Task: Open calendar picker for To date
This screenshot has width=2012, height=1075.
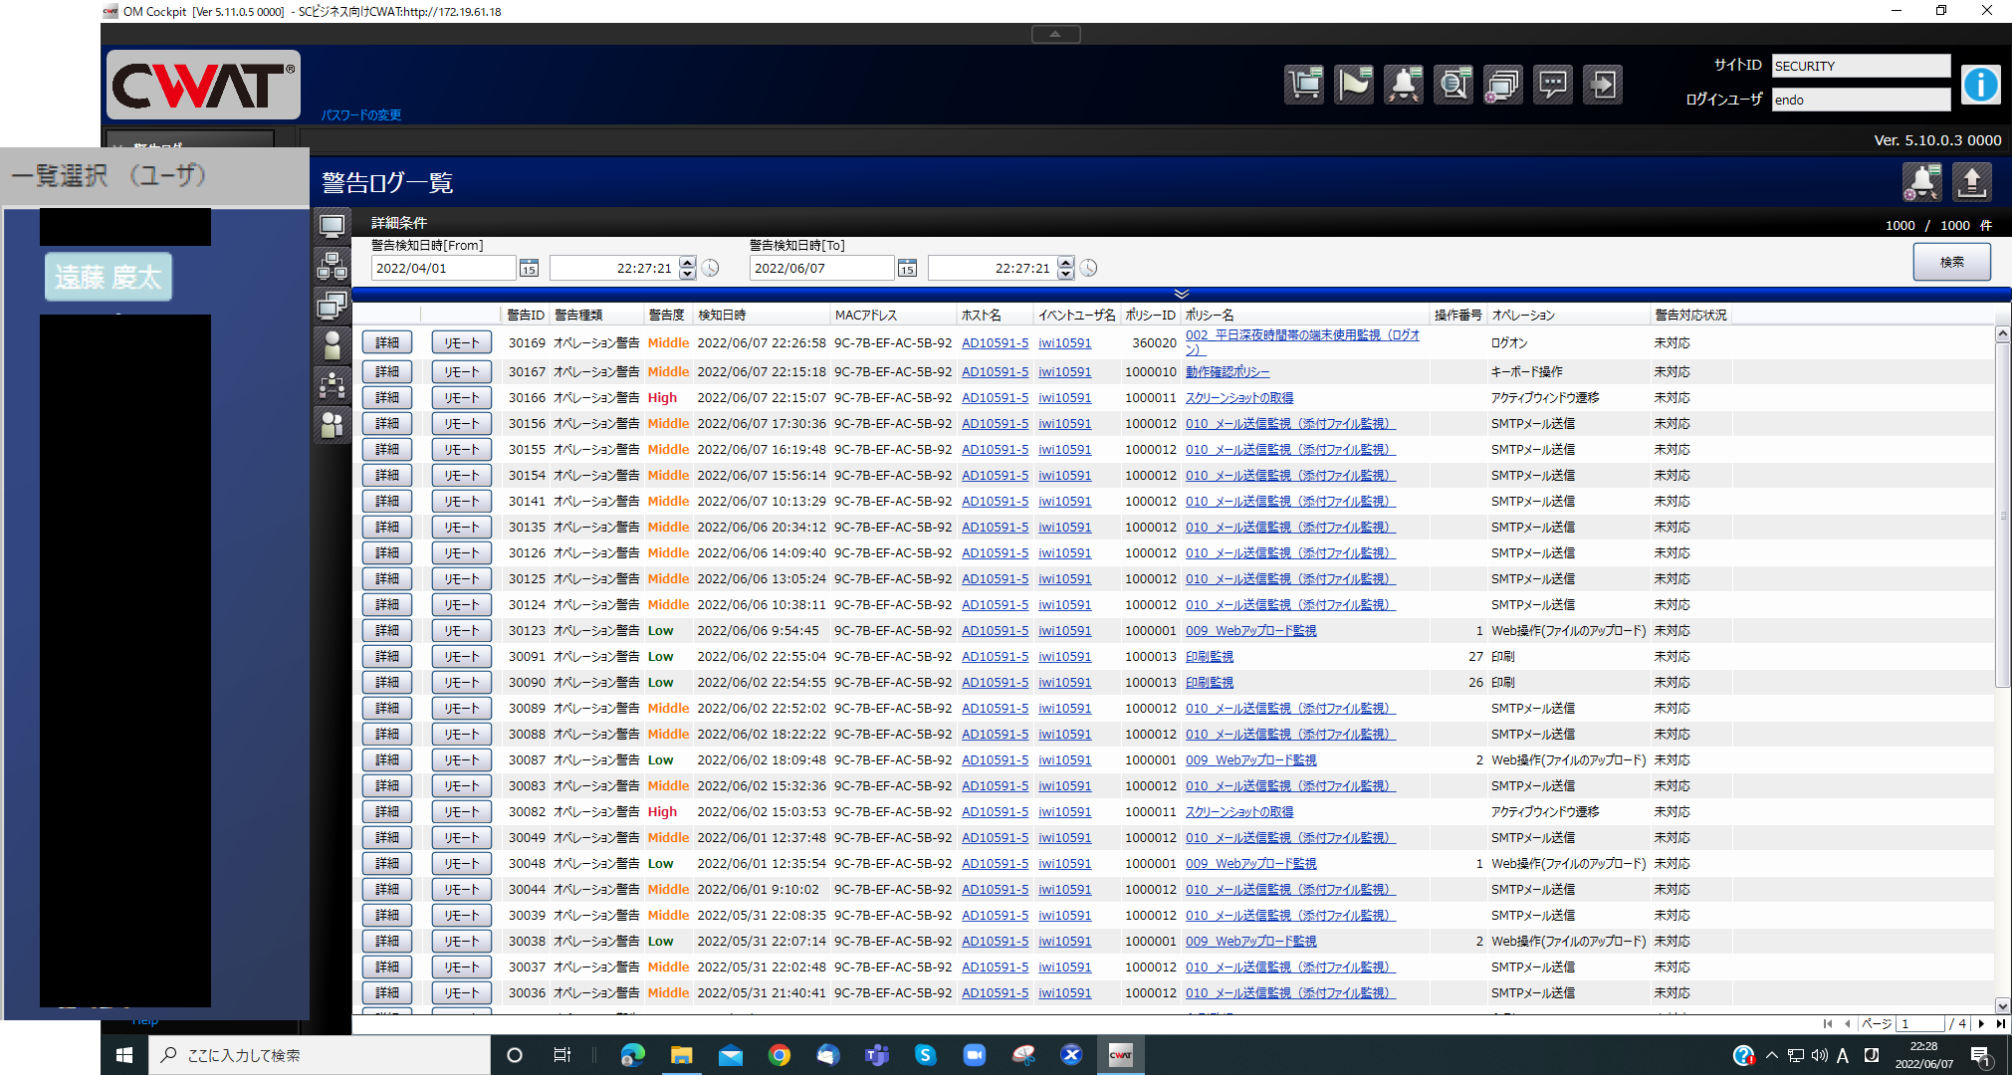Action: coord(907,268)
